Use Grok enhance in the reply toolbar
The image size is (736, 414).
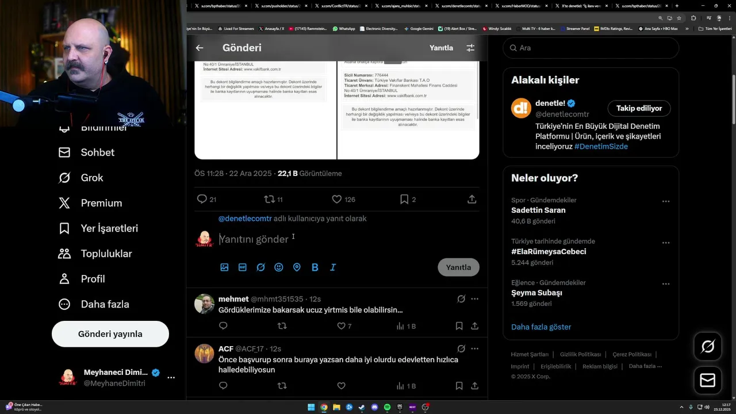point(260,267)
